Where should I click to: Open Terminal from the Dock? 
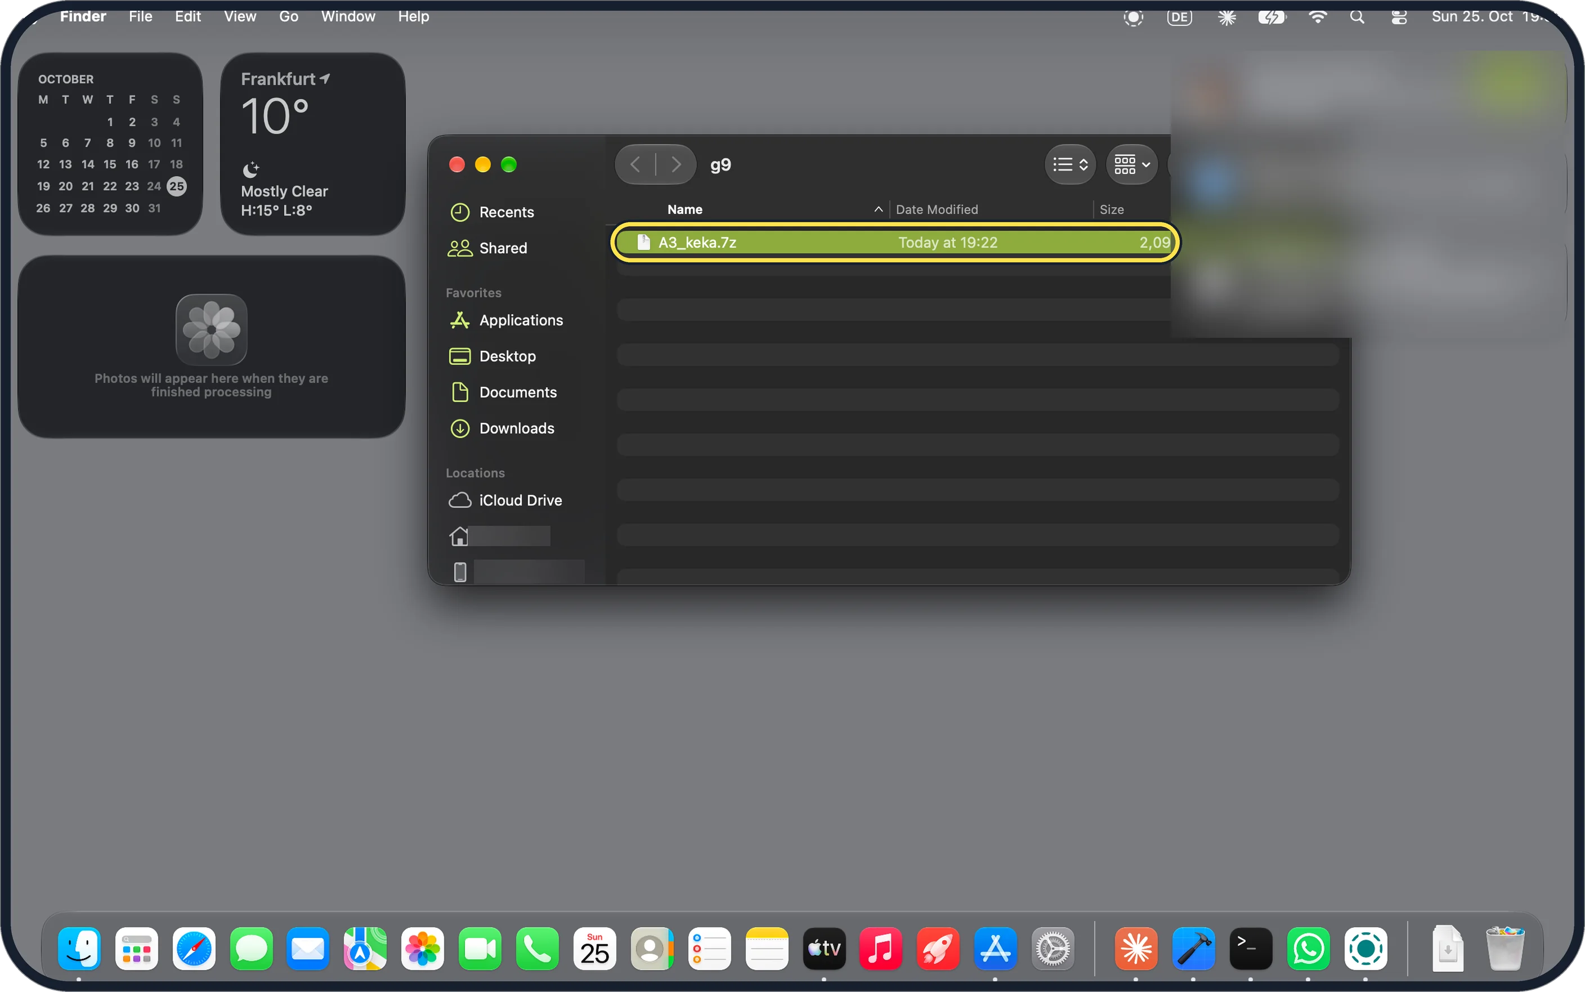click(x=1251, y=948)
